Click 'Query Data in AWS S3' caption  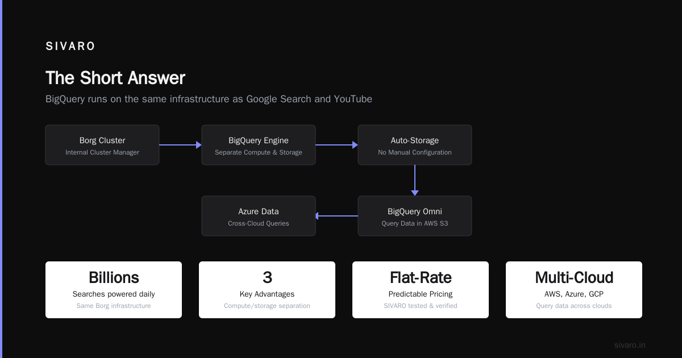click(415, 223)
